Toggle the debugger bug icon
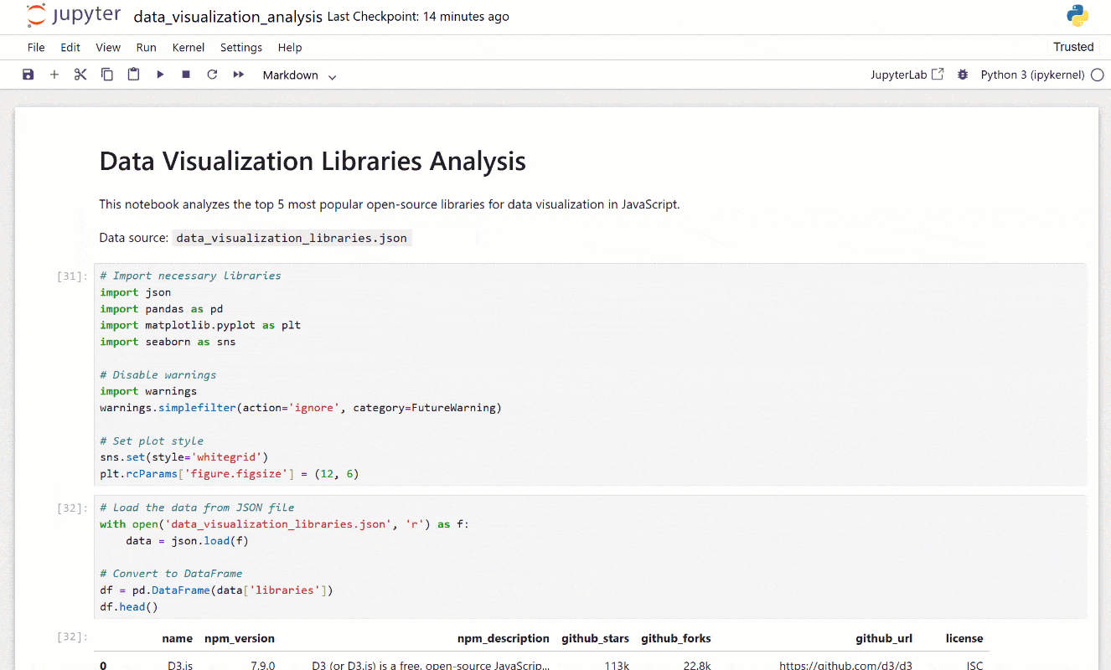1111x670 pixels. 963,75
